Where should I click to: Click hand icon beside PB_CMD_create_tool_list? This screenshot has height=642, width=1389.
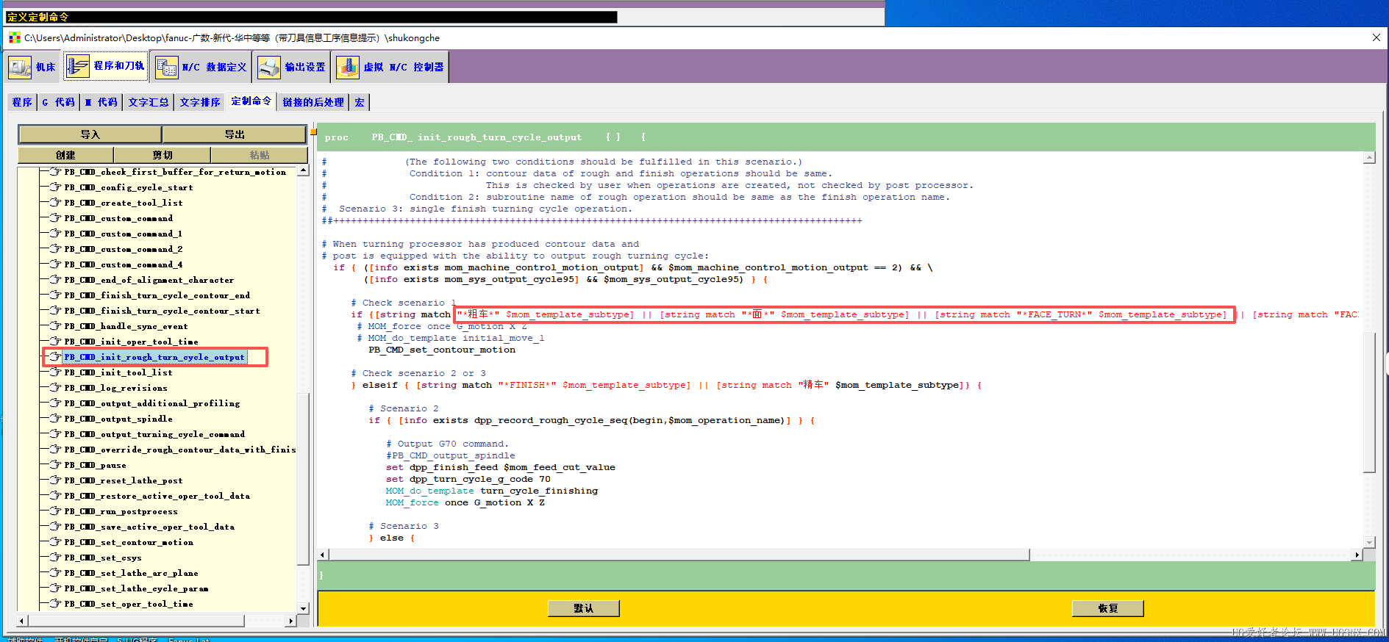tap(55, 202)
